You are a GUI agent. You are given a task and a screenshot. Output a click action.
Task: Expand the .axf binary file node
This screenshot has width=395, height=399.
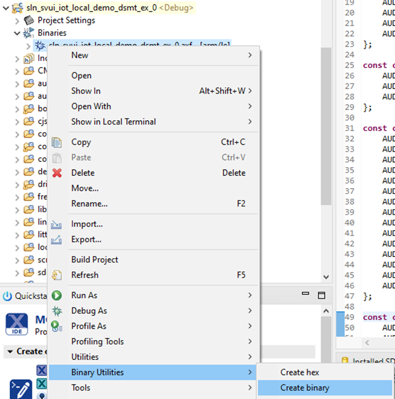point(29,45)
